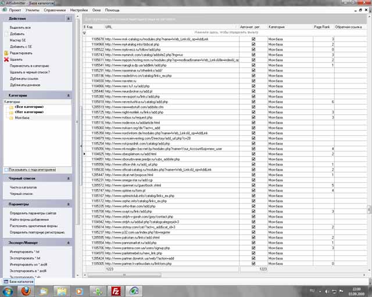This screenshot has width=372, height=297.
Task: Click the current-row arrow marker beside code 1184825
Action: click(x=84, y=154)
